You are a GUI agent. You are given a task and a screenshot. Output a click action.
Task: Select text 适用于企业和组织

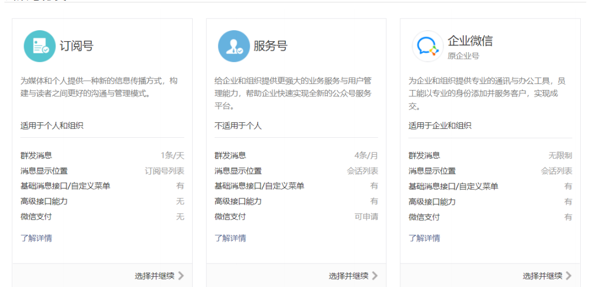click(440, 126)
